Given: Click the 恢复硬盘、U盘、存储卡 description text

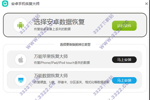Looking at the screenshot, I should (x=72, y=82).
